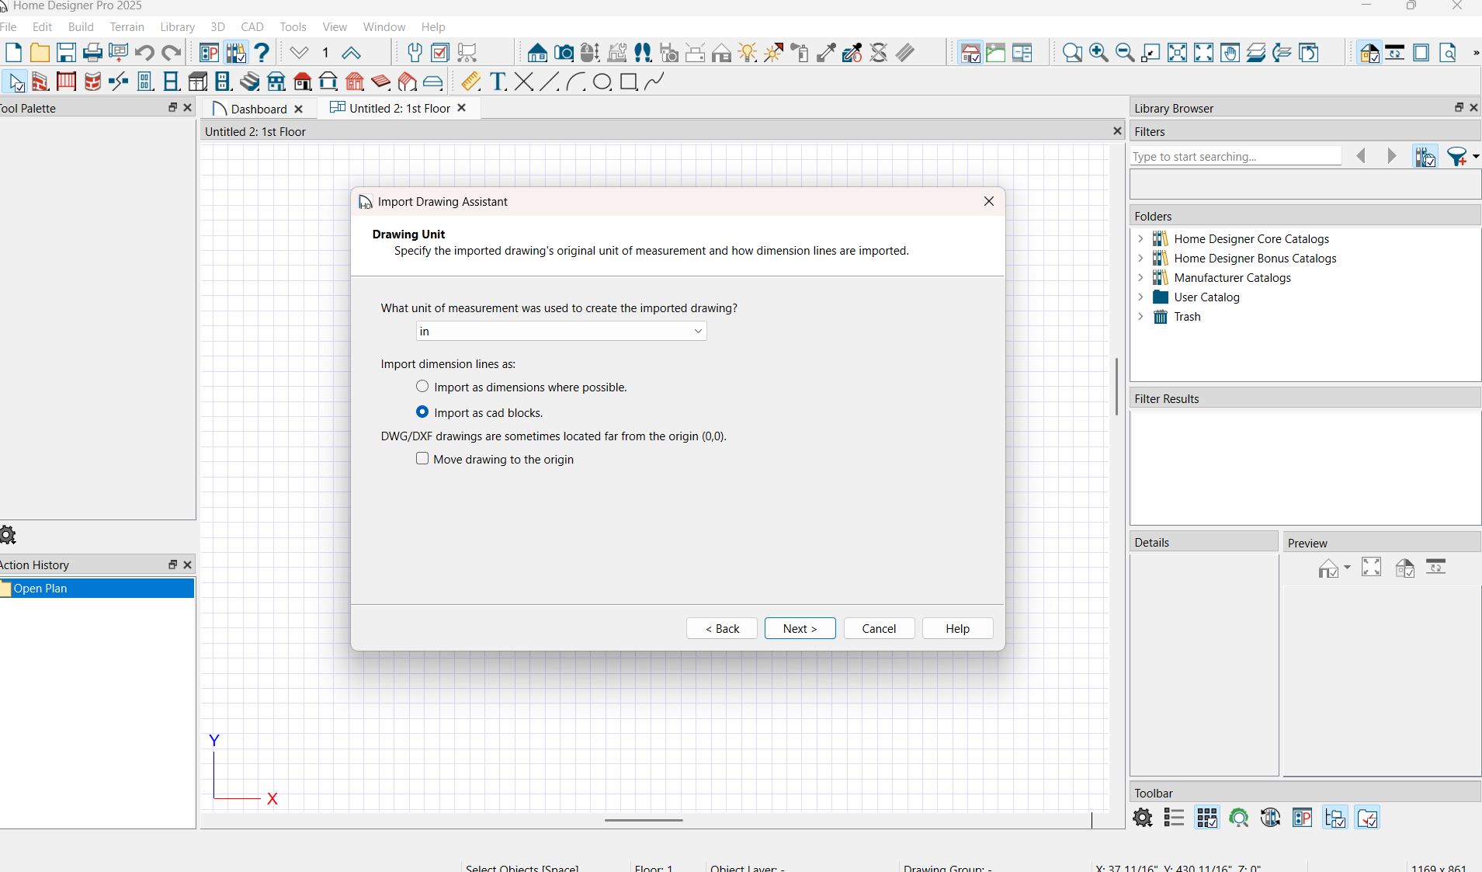Enable 'Move drawing to the origin' checkbox

coord(422,459)
